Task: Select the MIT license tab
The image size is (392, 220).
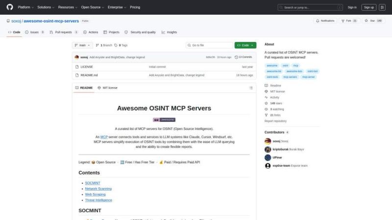Action: click(x=107, y=88)
